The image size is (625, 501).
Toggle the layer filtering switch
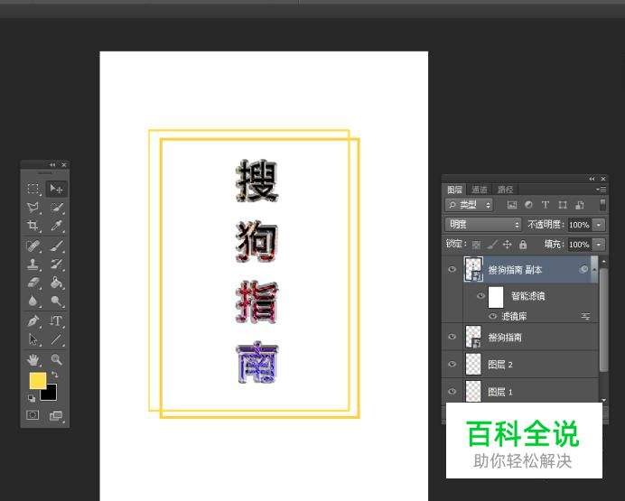(x=602, y=205)
